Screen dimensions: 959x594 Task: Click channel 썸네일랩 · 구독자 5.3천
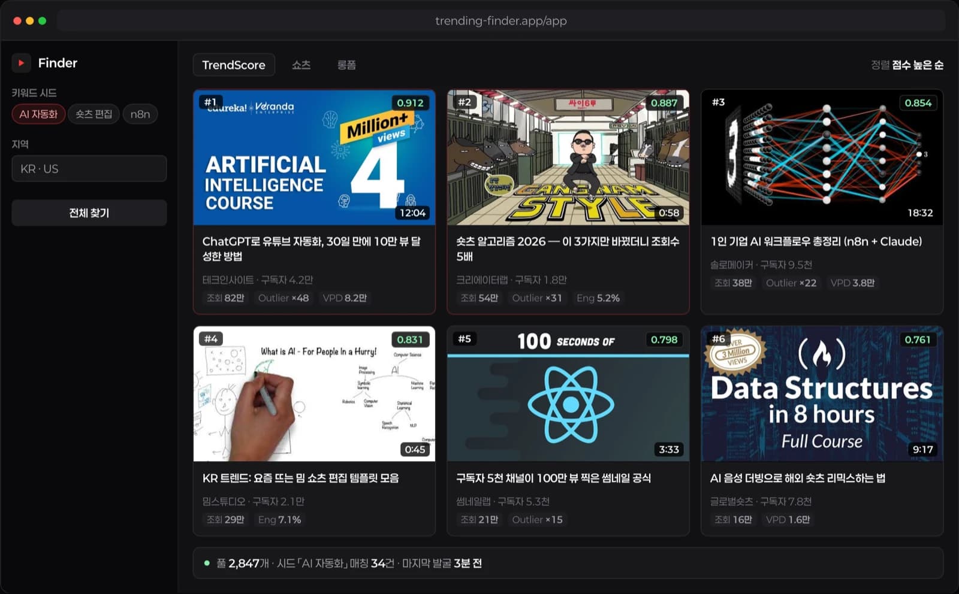click(x=503, y=501)
